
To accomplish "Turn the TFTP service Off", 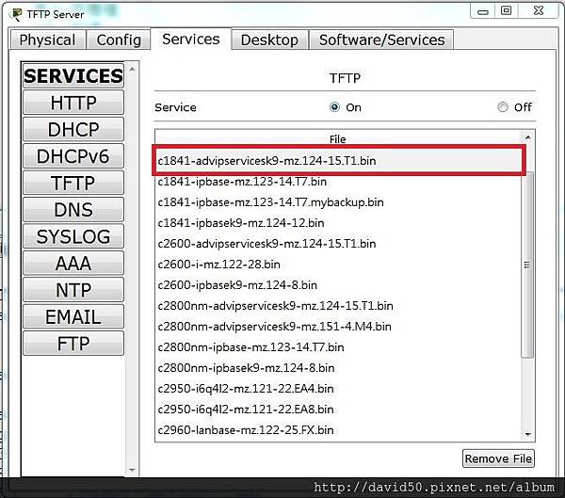I will (x=503, y=107).
